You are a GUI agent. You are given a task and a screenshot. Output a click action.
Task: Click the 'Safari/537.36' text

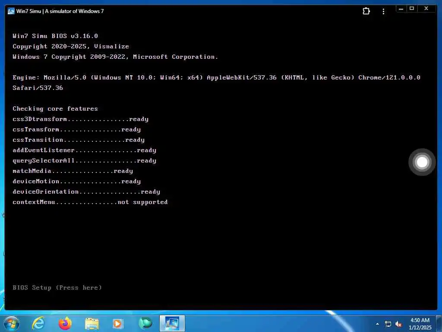click(x=38, y=88)
